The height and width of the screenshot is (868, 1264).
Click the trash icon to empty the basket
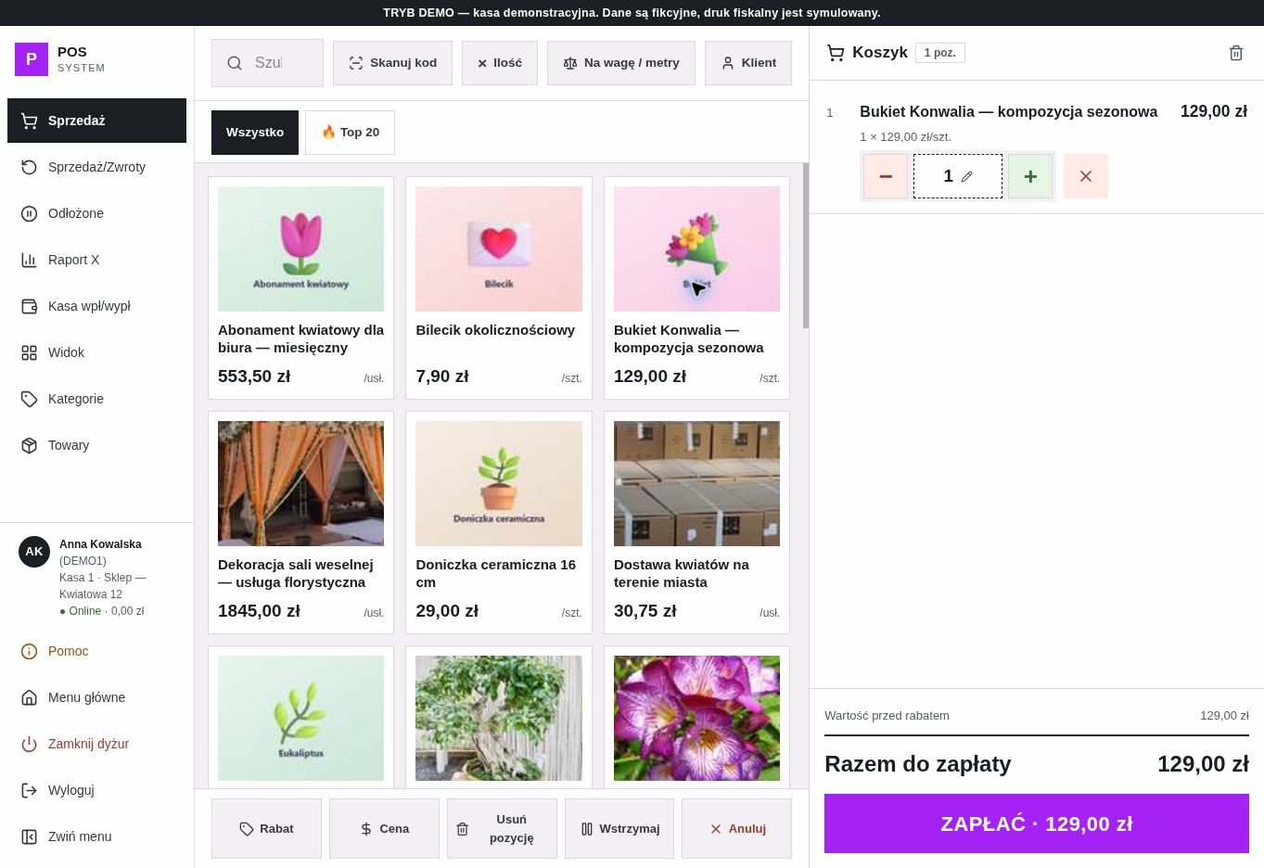1235,53
